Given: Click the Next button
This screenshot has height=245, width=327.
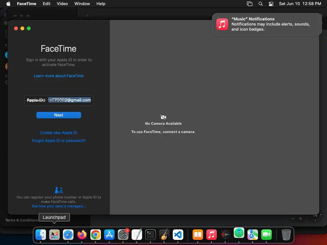Looking at the screenshot, I should coord(59,115).
